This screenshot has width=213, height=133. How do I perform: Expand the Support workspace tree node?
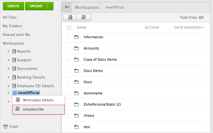[9, 60]
